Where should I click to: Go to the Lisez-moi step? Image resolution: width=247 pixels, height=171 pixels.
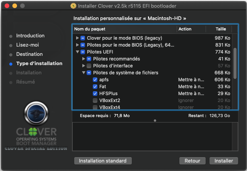tap(27, 45)
